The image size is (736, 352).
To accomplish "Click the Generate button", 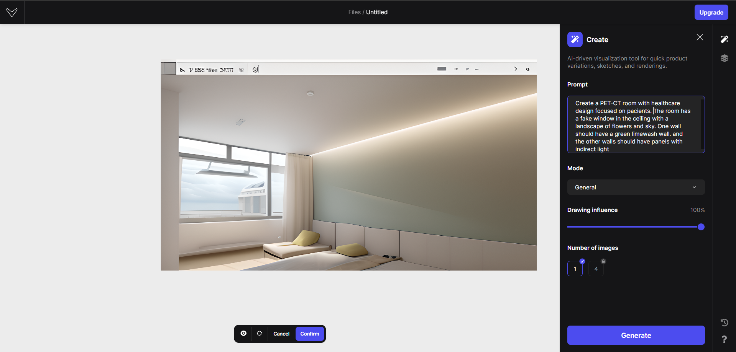I will click(636, 335).
